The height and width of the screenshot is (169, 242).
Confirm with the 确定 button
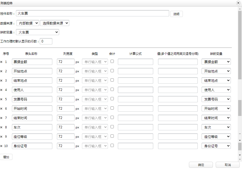click(201, 165)
